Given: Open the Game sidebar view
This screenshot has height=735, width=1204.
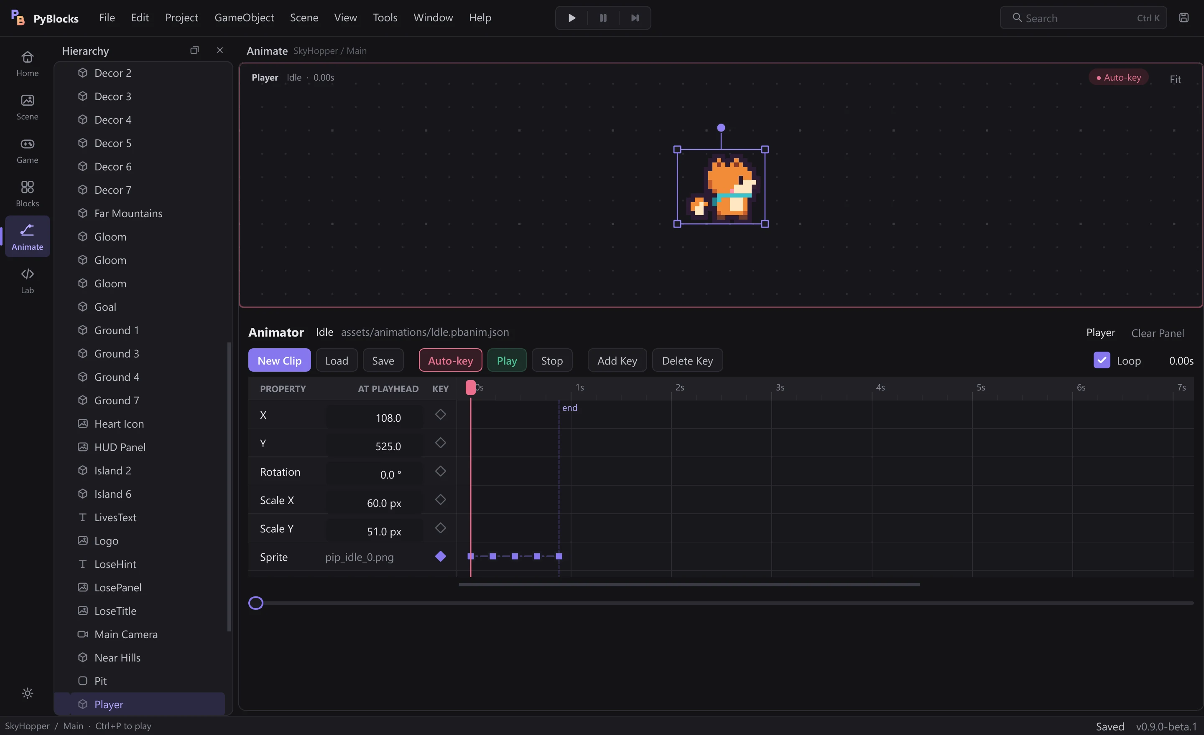Looking at the screenshot, I should pyautogui.click(x=27, y=151).
